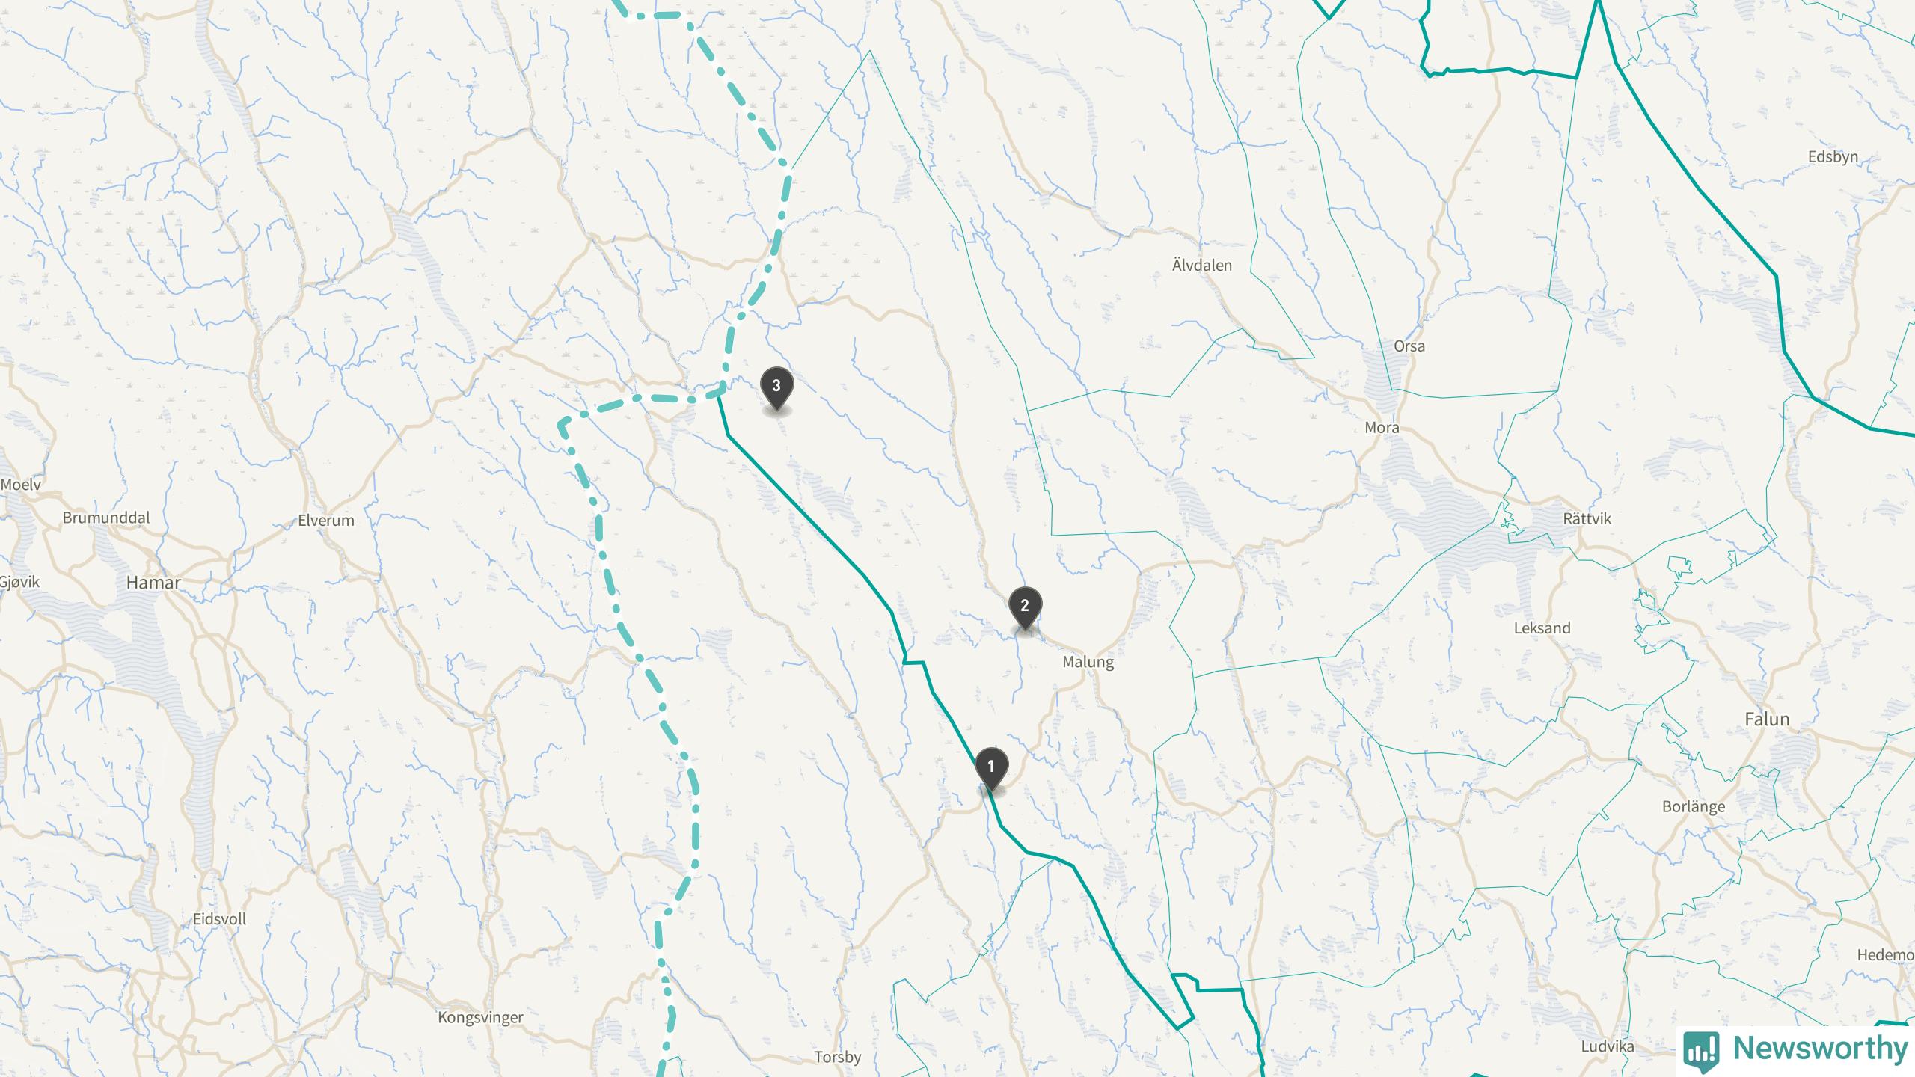Screen dimensions: 1915x1077
Task: Click the Kongsvinger town label
Action: [x=480, y=1018]
